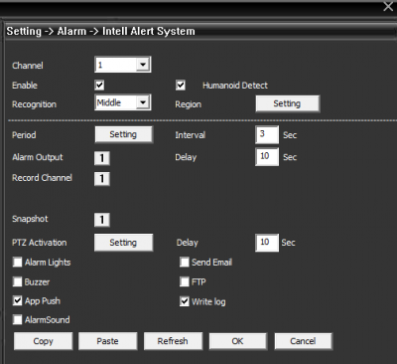Open the Period Setting button
Viewport: 397px width, 364px height.
tap(124, 134)
